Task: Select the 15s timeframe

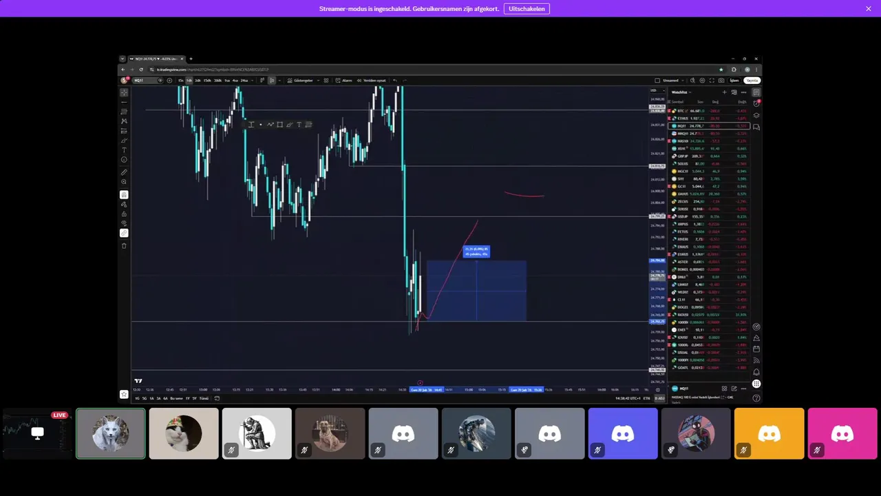Action: click(181, 80)
